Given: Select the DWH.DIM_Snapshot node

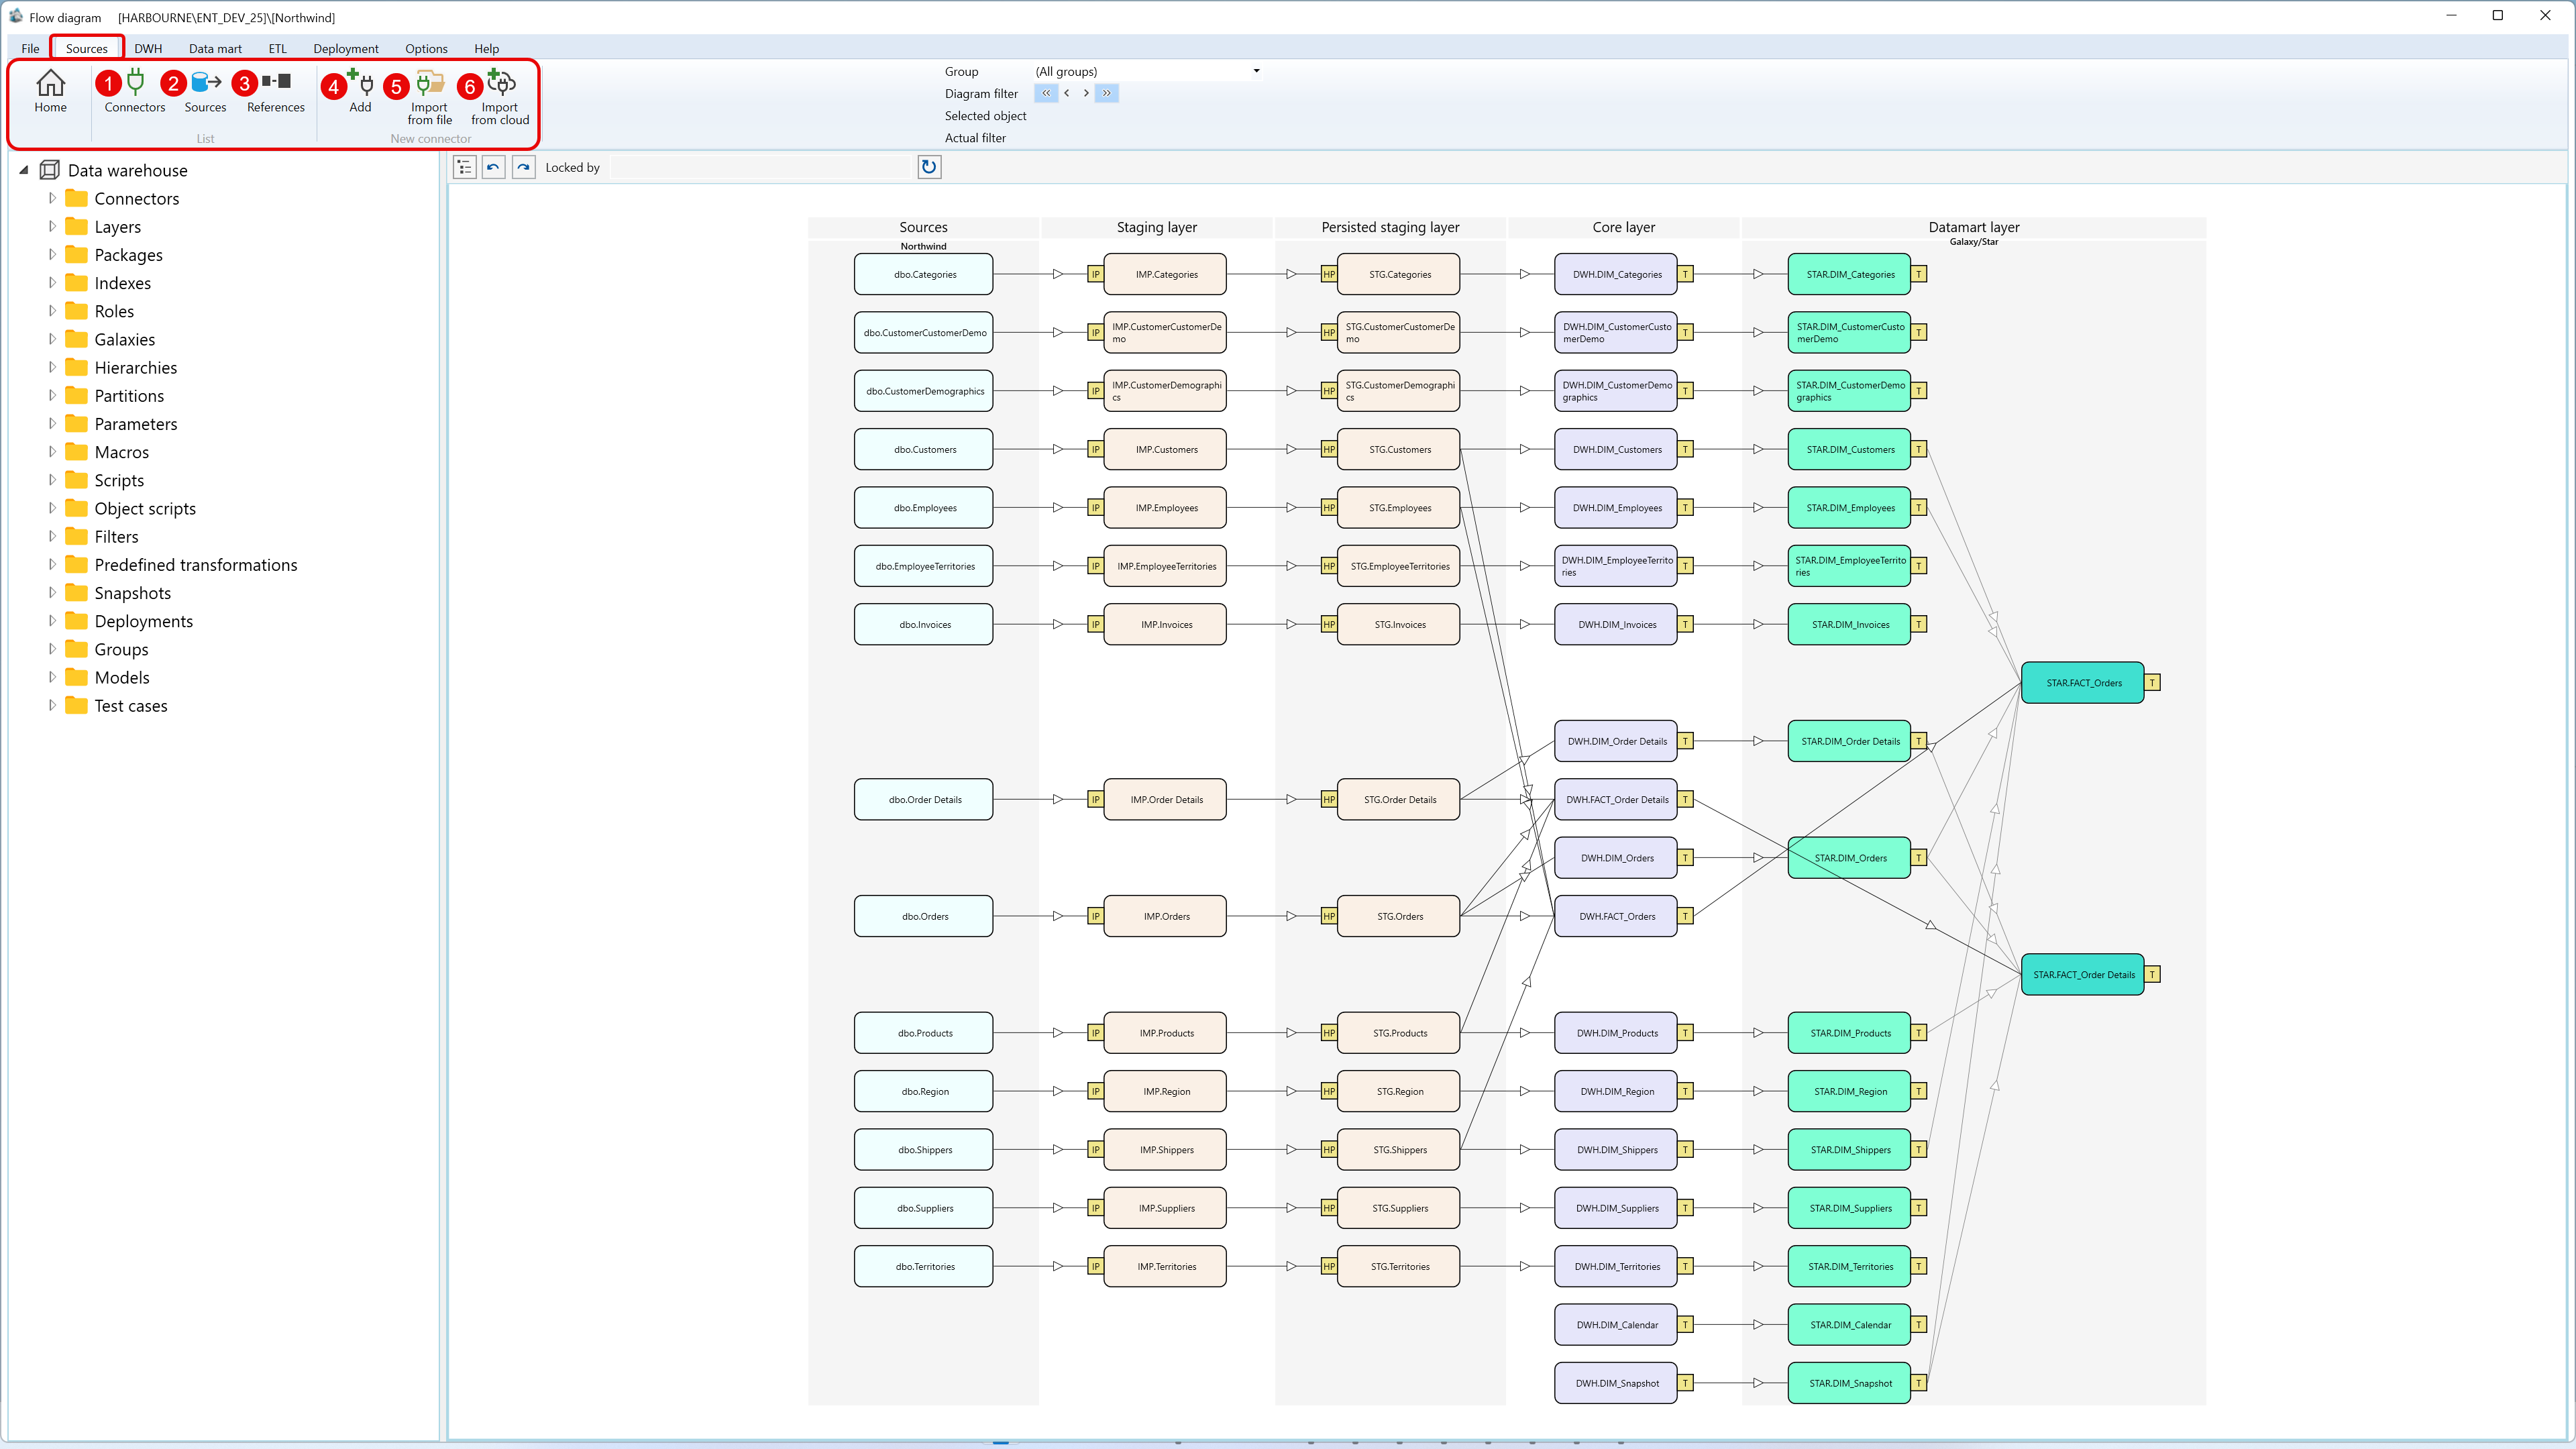Looking at the screenshot, I should (x=1616, y=1383).
